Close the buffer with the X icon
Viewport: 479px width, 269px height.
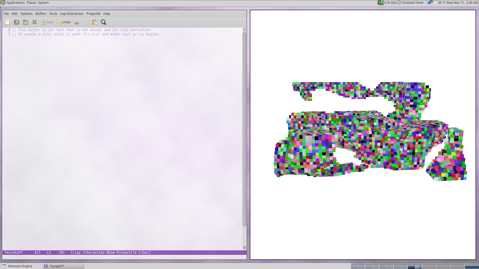point(35,22)
